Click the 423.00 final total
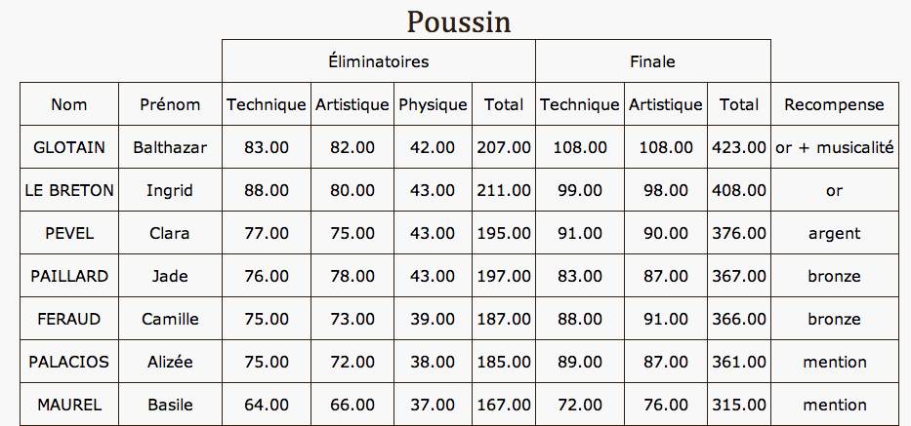Image resolution: width=911 pixels, height=426 pixels. point(739,147)
